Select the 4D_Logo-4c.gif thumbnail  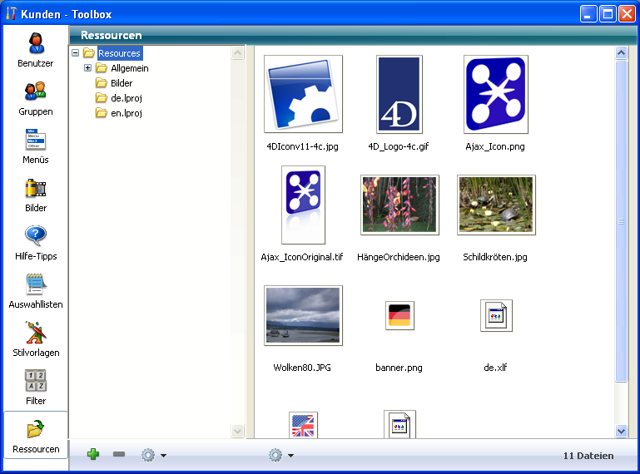click(399, 95)
